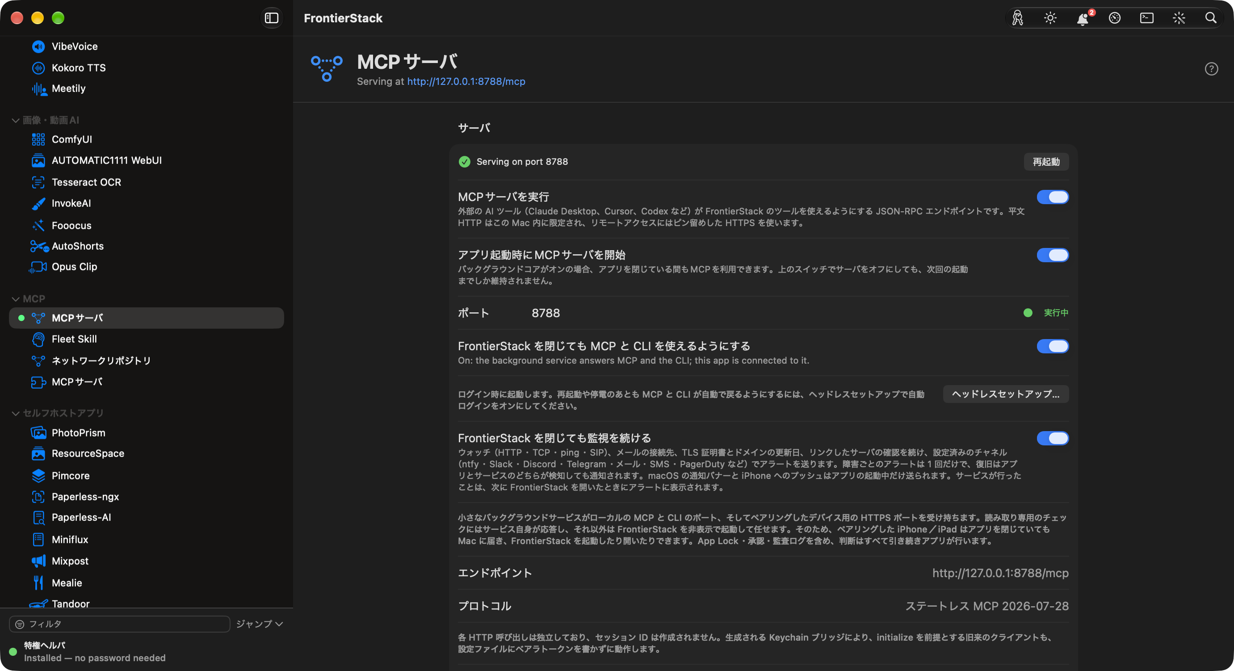The image size is (1234, 671).
Task: Open the AutoShorts scissors icon
Action: pyautogui.click(x=39, y=246)
